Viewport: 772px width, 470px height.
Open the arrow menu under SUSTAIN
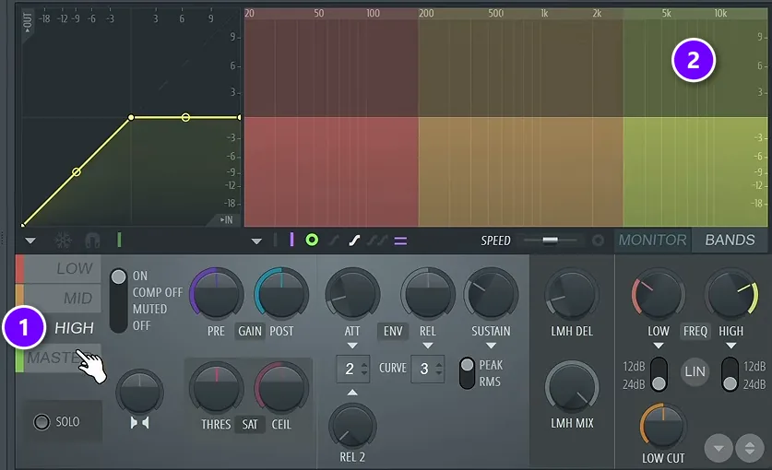(x=491, y=346)
